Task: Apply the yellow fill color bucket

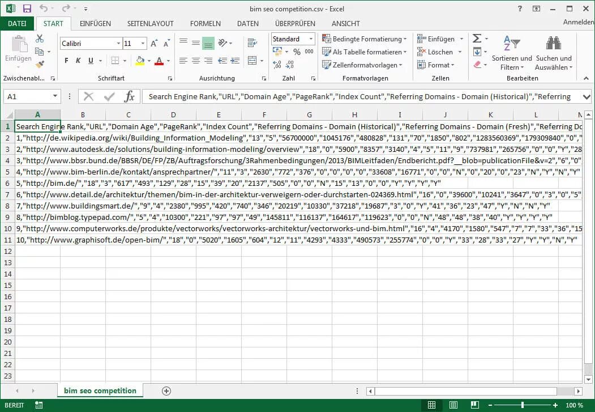Action: pos(140,61)
